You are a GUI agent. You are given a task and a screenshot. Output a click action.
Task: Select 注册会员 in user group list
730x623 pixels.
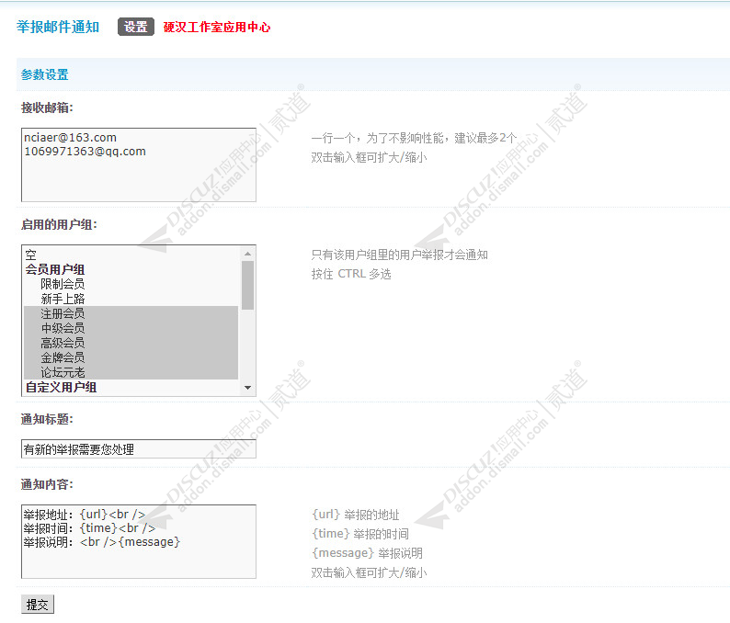pos(131,313)
